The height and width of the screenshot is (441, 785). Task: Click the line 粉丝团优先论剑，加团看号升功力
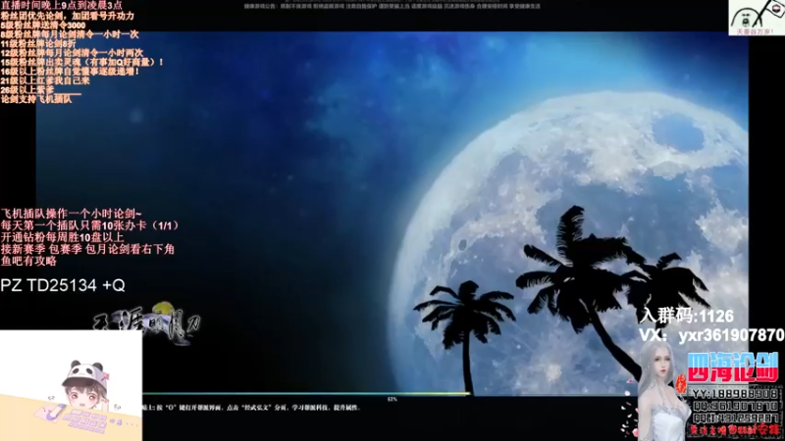(68, 16)
